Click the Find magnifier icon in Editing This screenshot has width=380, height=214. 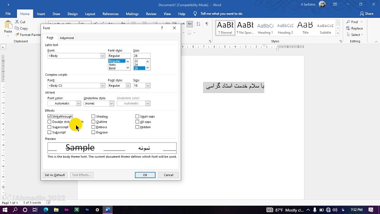tap(348, 22)
